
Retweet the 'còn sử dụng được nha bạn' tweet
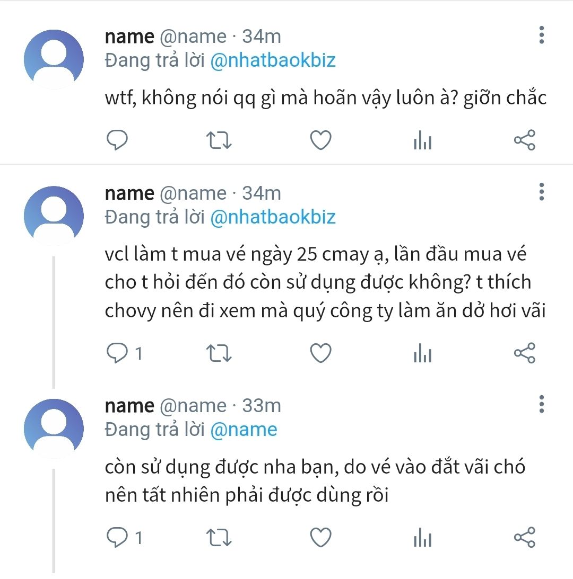click(x=218, y=538)
